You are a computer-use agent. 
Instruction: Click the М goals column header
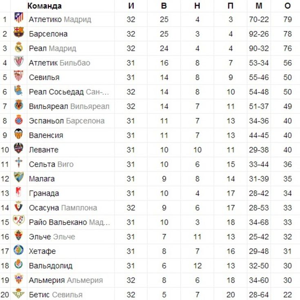point(259,6)
